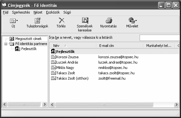Open Tulajdonságok properties icon

37,20
